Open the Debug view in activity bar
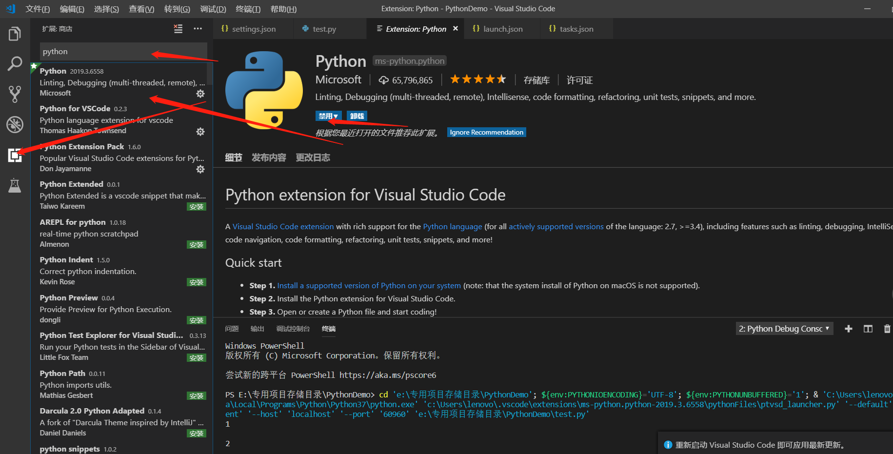 click(15, 124)
